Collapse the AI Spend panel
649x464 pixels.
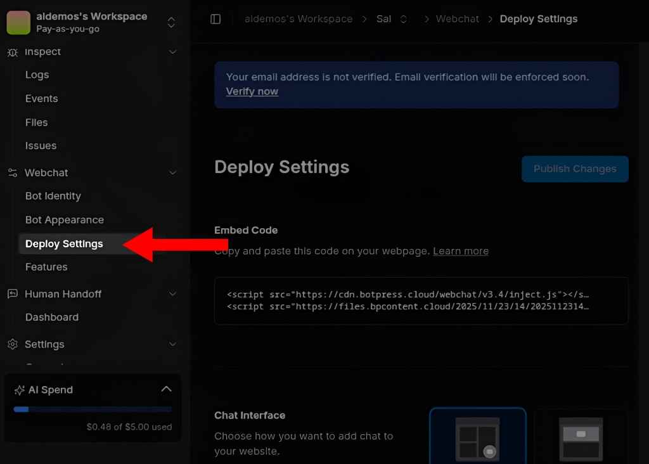pyautogui.click(x=167, y=389)
